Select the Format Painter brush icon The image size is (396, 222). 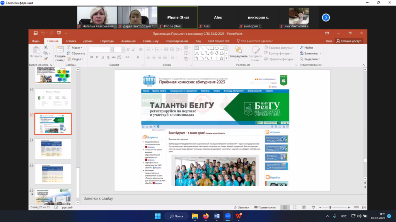coord(46,59)
